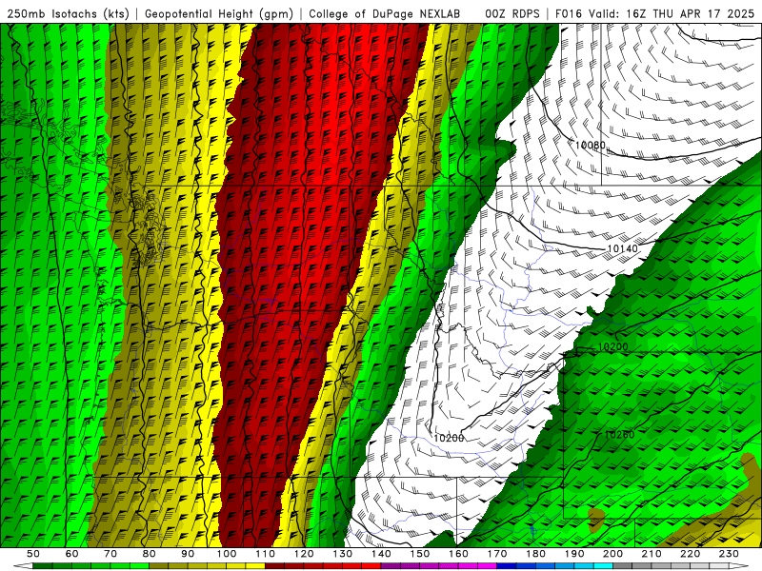Click the 100 value on the color scale
The image size is (762, 571).
pos(227,554)
